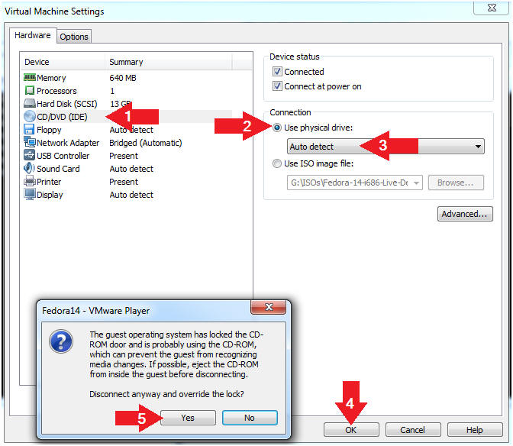Click the Floppy disk icon

29,129
